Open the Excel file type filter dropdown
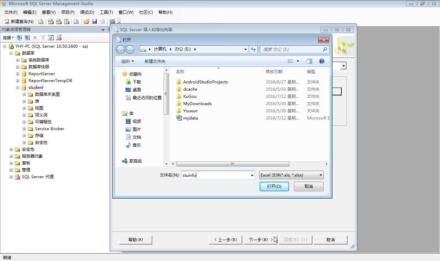 coord(291,175)
